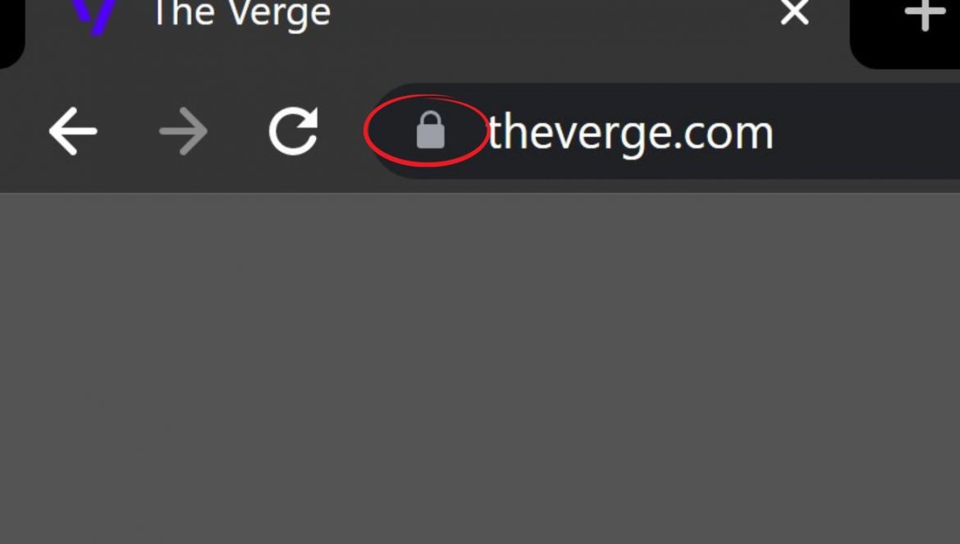Viewport: 960px width, 544px height.
Task: Click the toolbar space between Forward and Reload
Action: 239,131
